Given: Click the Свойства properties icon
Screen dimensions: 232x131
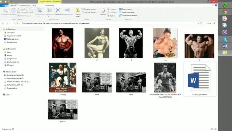Looking at the screenshot, I should click(103, 11).
